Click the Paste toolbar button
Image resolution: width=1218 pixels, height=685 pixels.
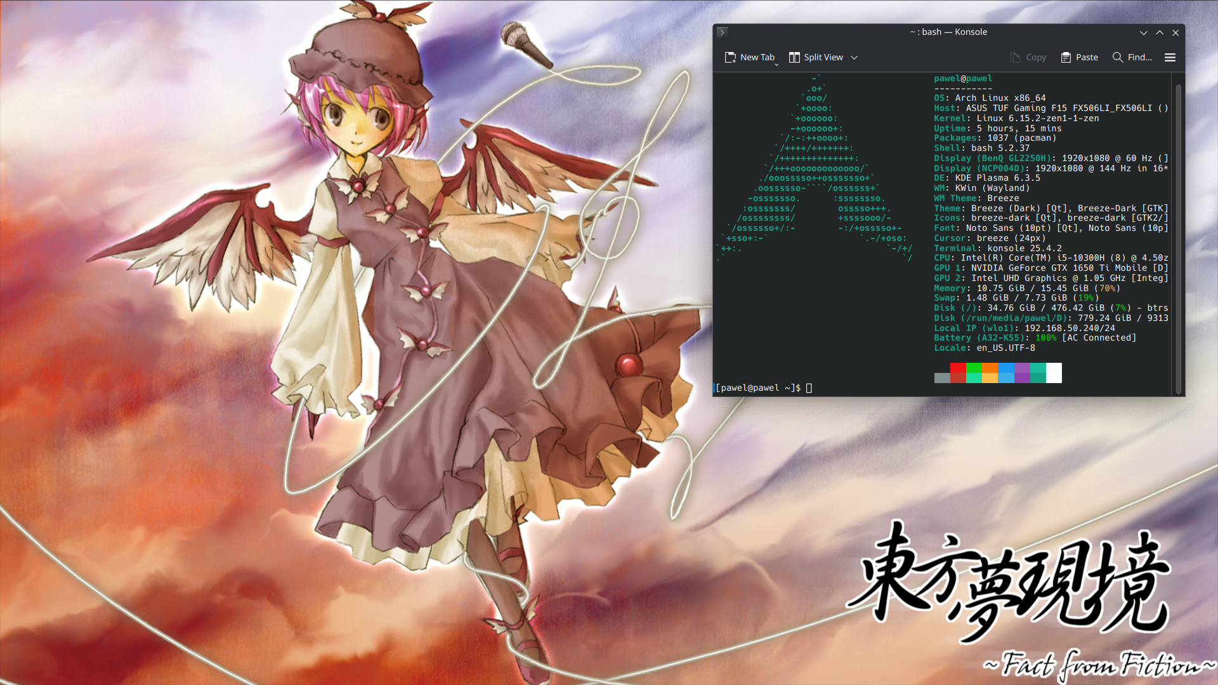click(x=1080, y=57)
